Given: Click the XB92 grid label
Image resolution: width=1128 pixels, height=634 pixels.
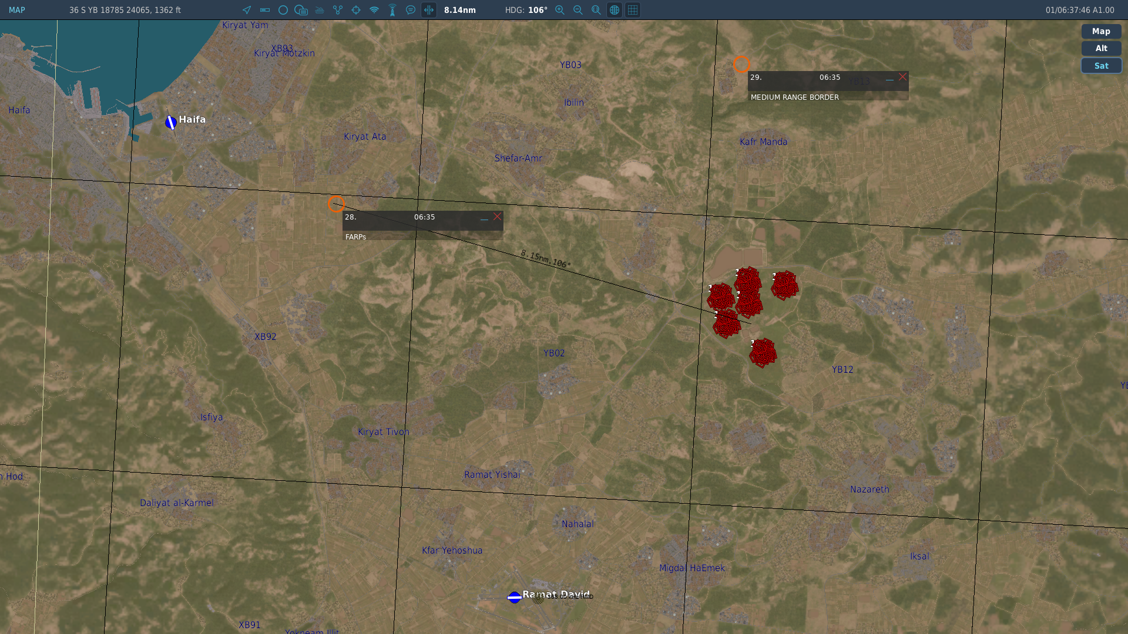Looking at the screenshot, I should [x=266, y=337].
